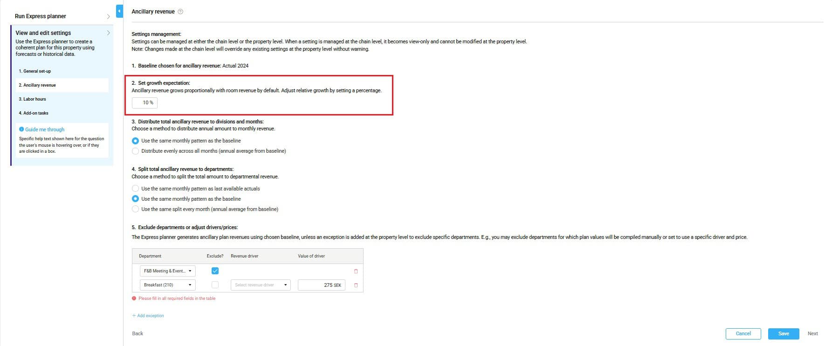Choose same split every month option
This screenshot has height=346, width=832.
[x=136, y=209]
